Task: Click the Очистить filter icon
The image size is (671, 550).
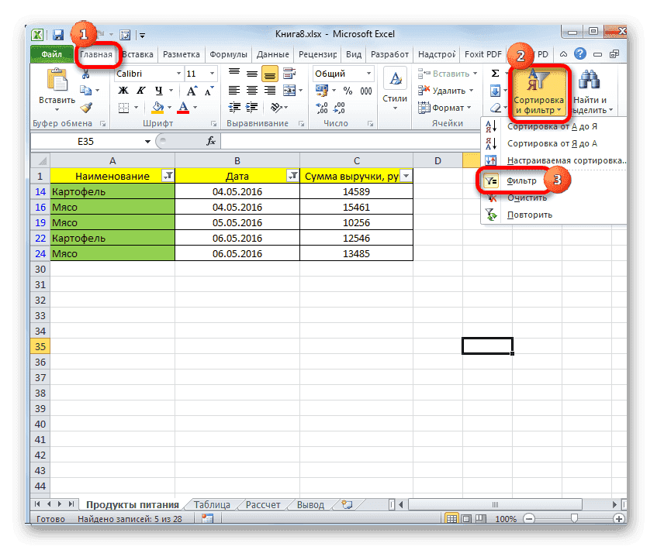Action: [x=491, y=198]
